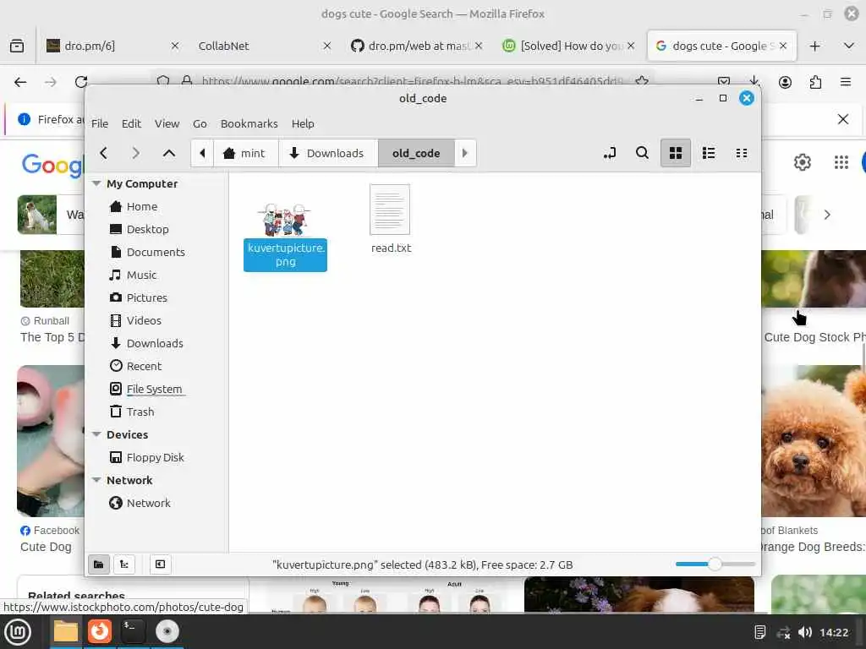Viewport: 866px width, 649px height.
Task: Collapse the Devices section
Action: pyautogui.click(x=96, y=434)
